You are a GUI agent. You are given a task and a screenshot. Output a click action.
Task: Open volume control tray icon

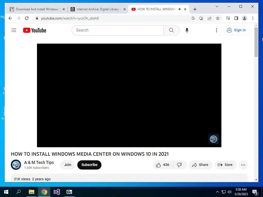(x=230, y=192)
